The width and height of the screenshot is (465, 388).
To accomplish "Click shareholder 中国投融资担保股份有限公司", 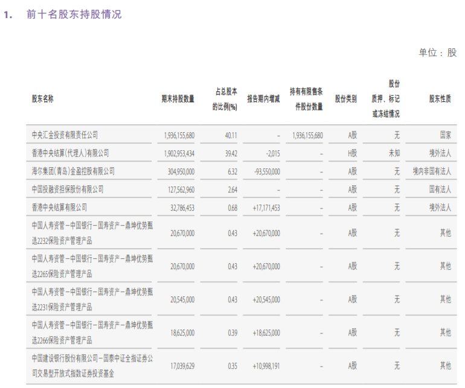I will click(x=68, y=189).
